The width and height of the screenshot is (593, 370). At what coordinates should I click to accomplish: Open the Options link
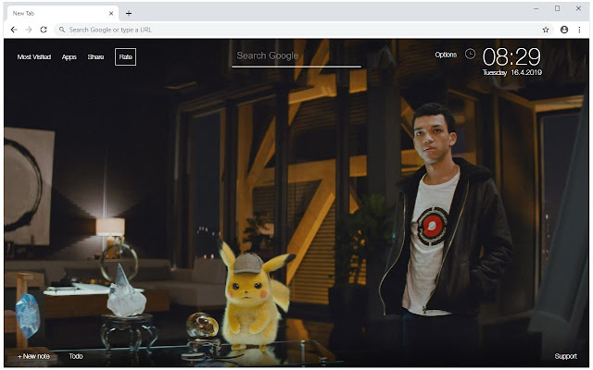[446, 55]
